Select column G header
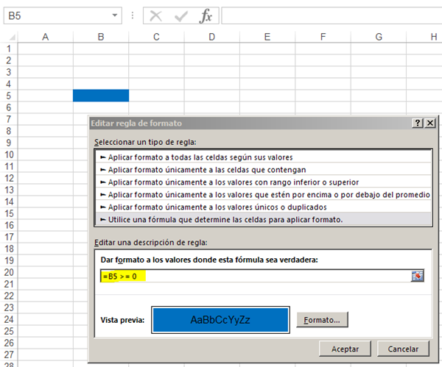 click(379, 37)
